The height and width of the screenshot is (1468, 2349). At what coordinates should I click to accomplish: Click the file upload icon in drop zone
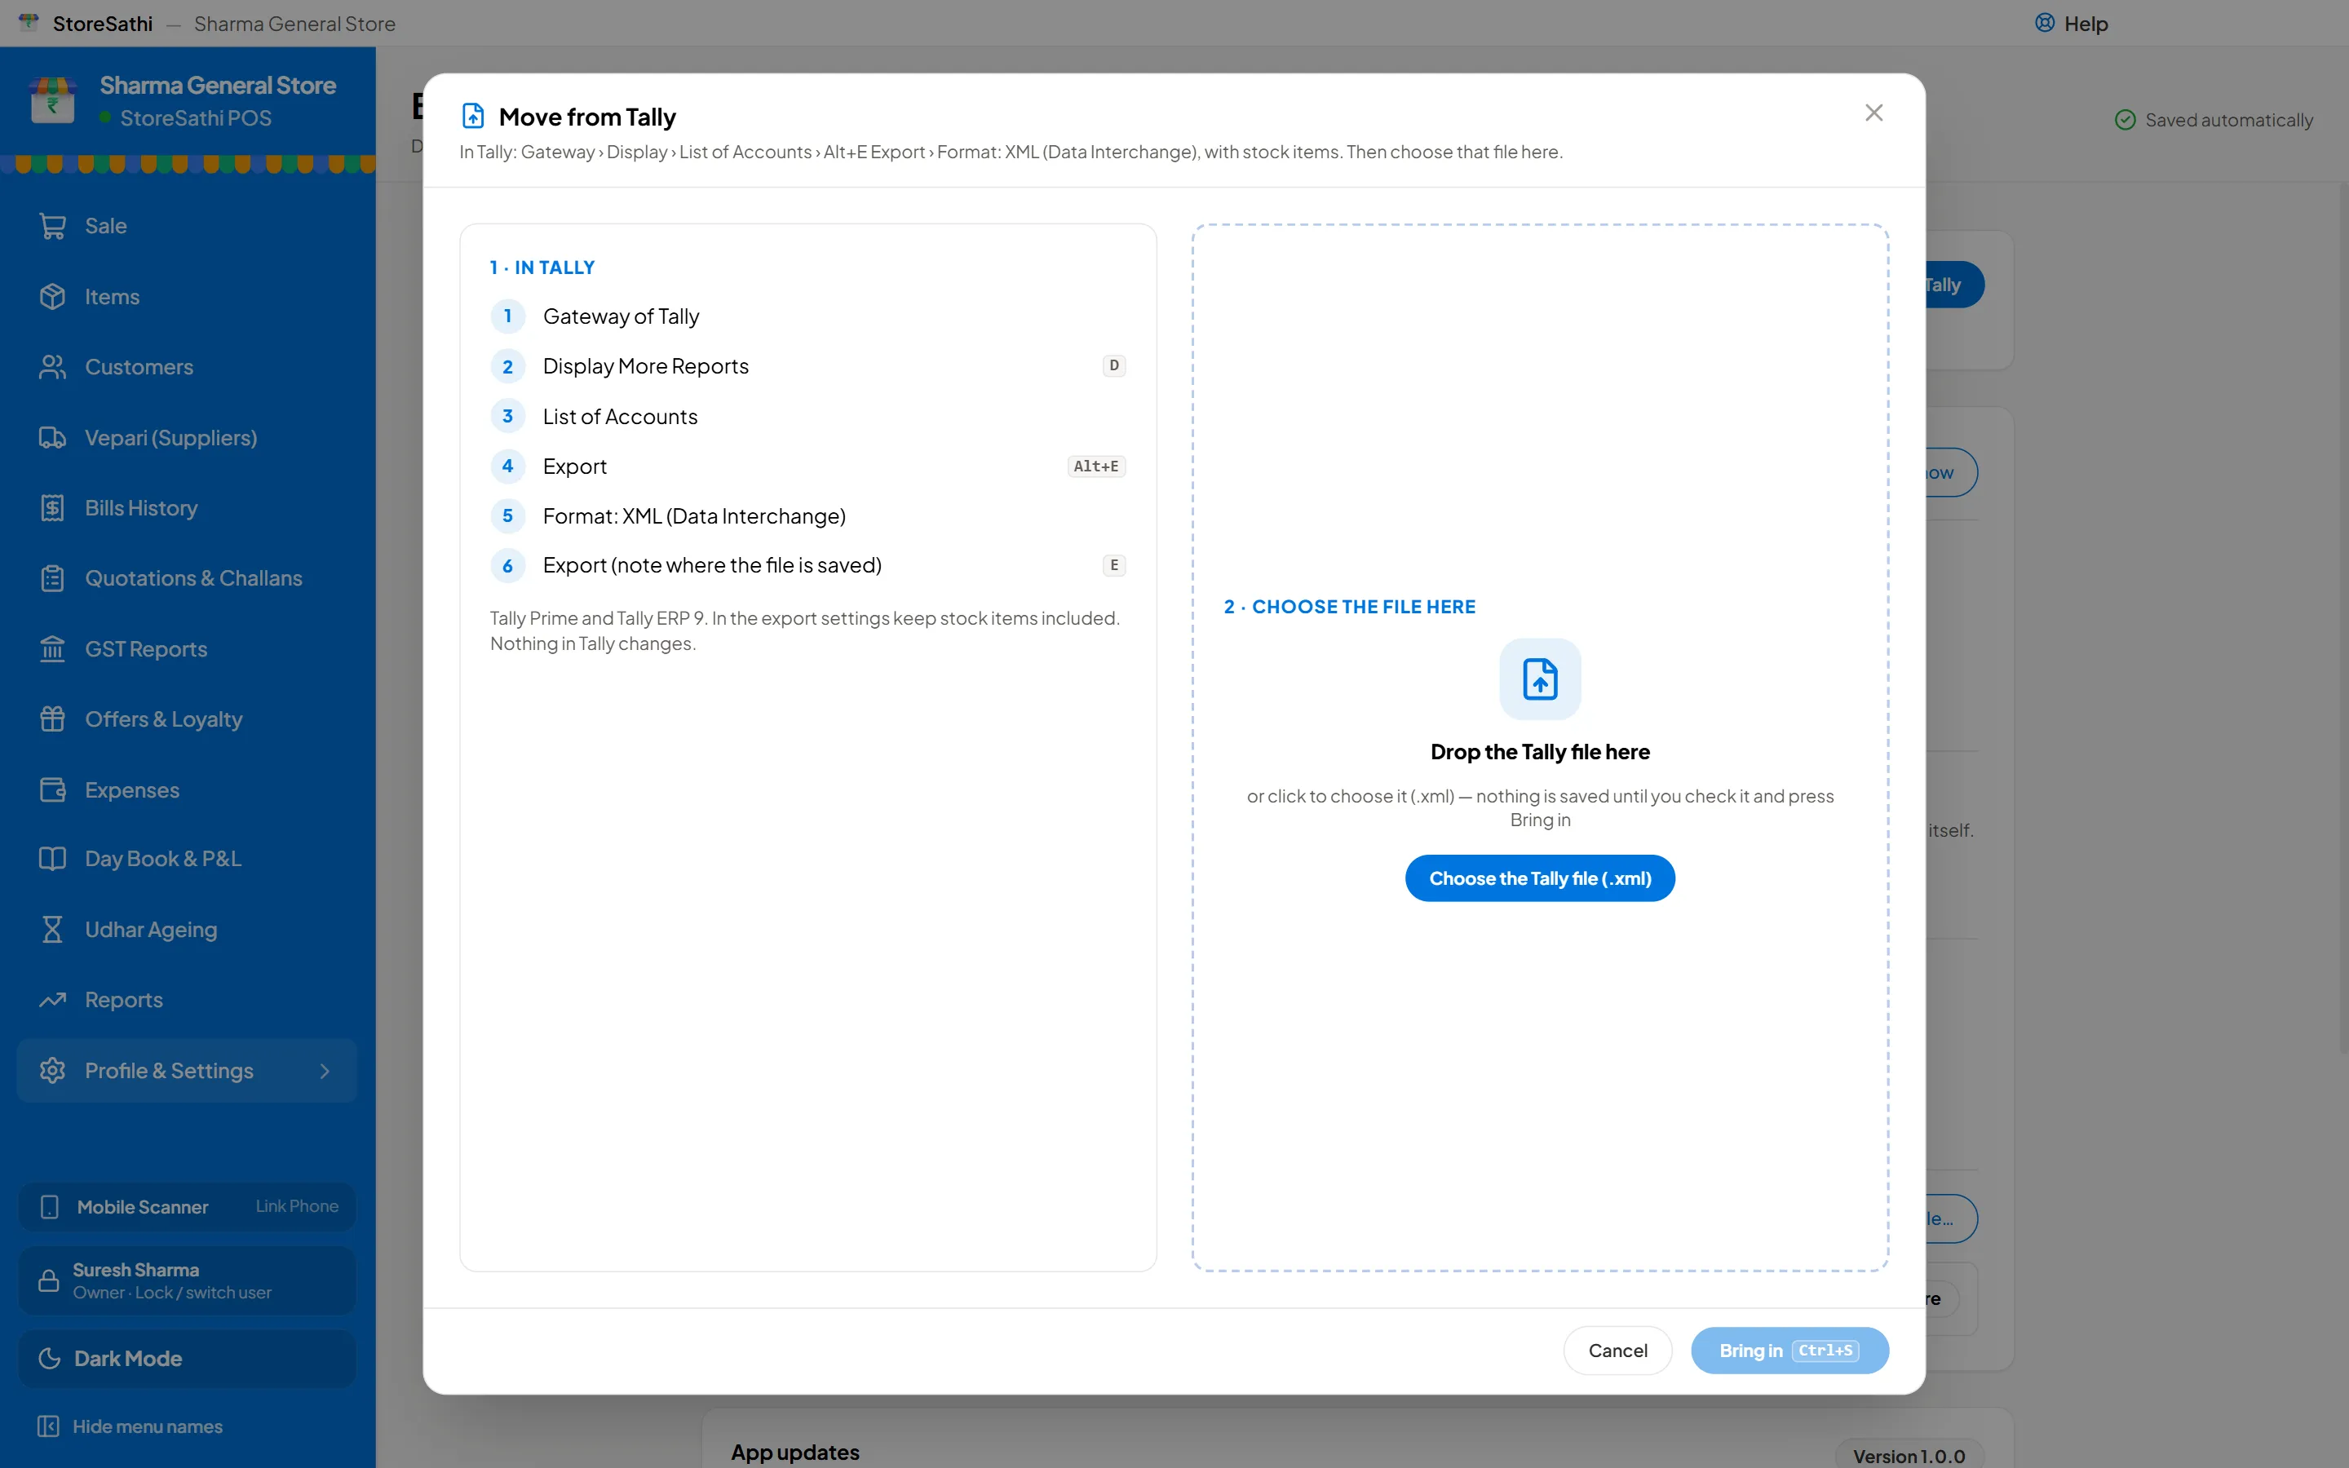(1541, 679)
